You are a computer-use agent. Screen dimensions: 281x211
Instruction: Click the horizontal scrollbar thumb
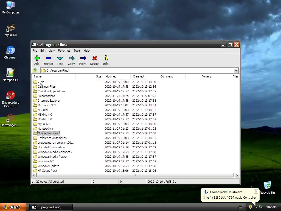[x=135, y=175]
